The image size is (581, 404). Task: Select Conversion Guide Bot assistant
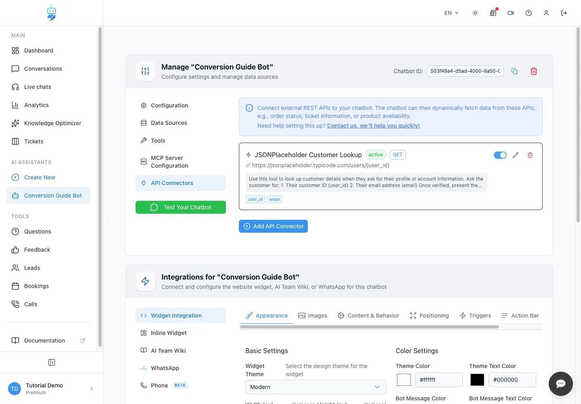tap(48, 196)
